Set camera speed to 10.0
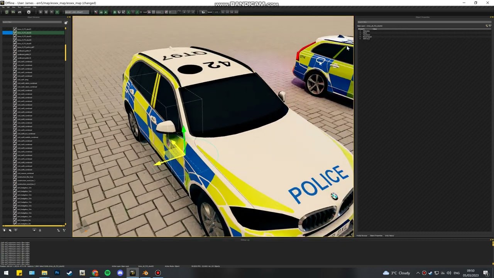This screenshot has height=278, width=494. (x=236, y=12)
